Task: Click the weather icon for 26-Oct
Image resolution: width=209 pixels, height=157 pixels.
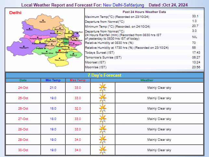Action: [103, 109]
